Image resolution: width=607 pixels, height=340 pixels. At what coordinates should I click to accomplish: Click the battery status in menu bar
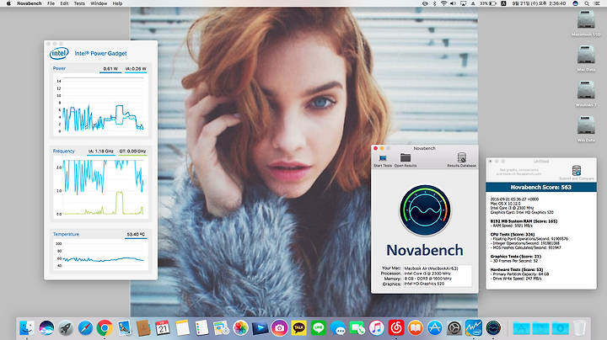488,3
